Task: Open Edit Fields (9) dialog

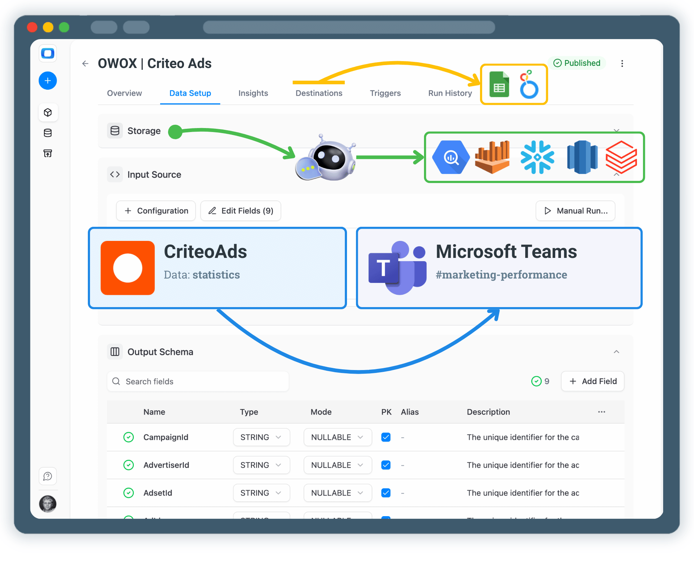Action: [240, 211]
